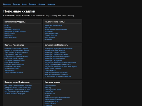The image size is (142, 106).
Task: Open the Заметки page
Action: (x=51, y=4)
